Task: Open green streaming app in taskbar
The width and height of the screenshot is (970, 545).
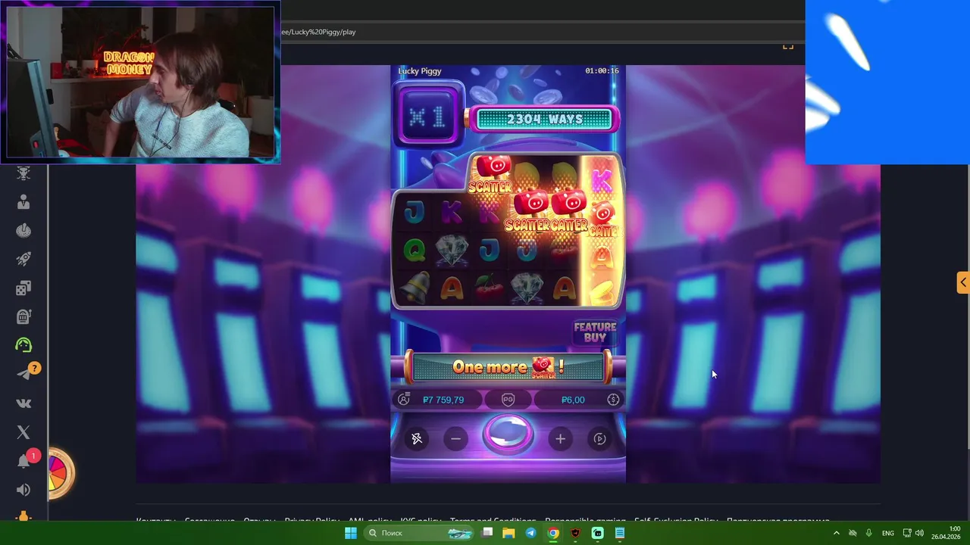Action: coord(597,533)
